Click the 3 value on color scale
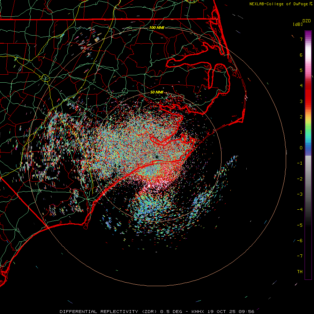Screen dimensions: 314x314 tap(301, 101)
